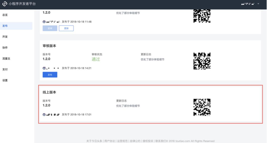The width and height of the screenshot is (267, 143).
Task: Click the QR code for 审核版本
Action: (x=202, y=61)
